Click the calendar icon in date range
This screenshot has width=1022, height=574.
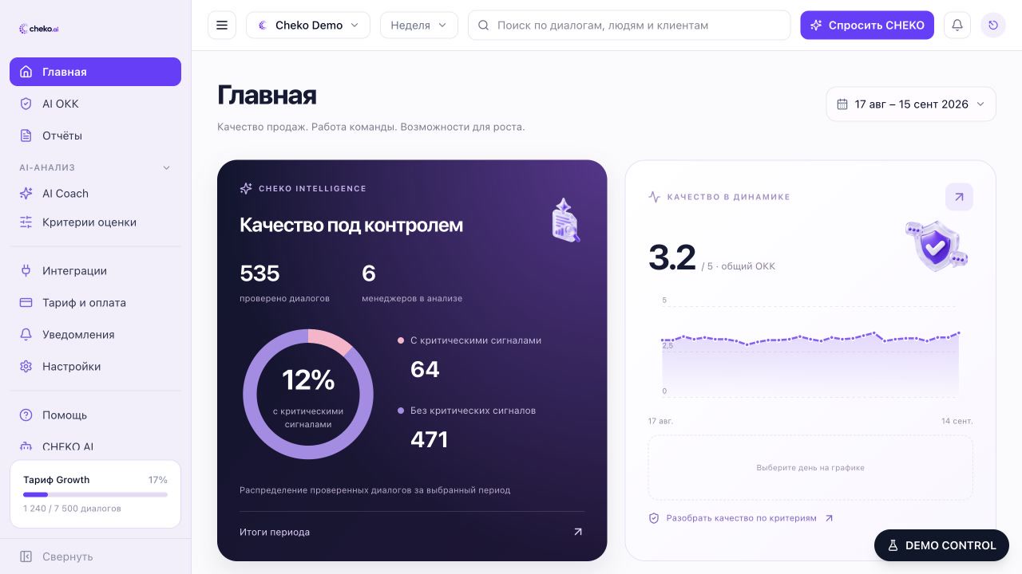842,104
